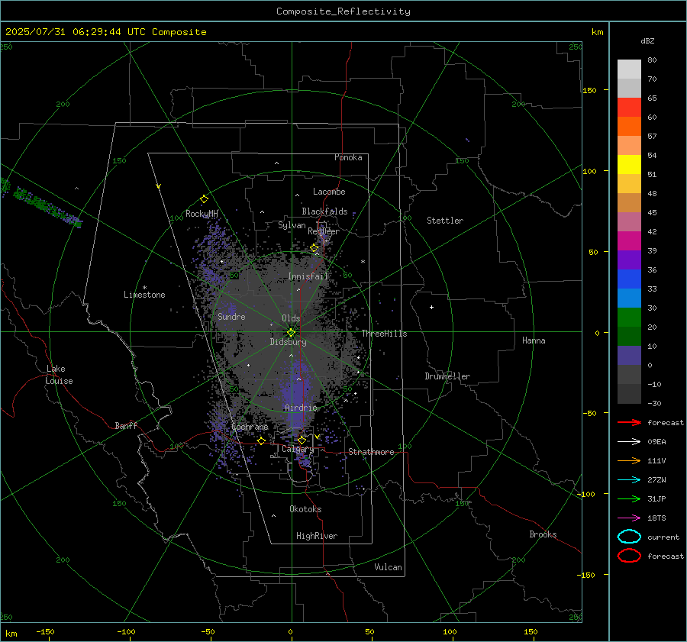
Task: Click the Didsbury city label
Action: (288, 342)
